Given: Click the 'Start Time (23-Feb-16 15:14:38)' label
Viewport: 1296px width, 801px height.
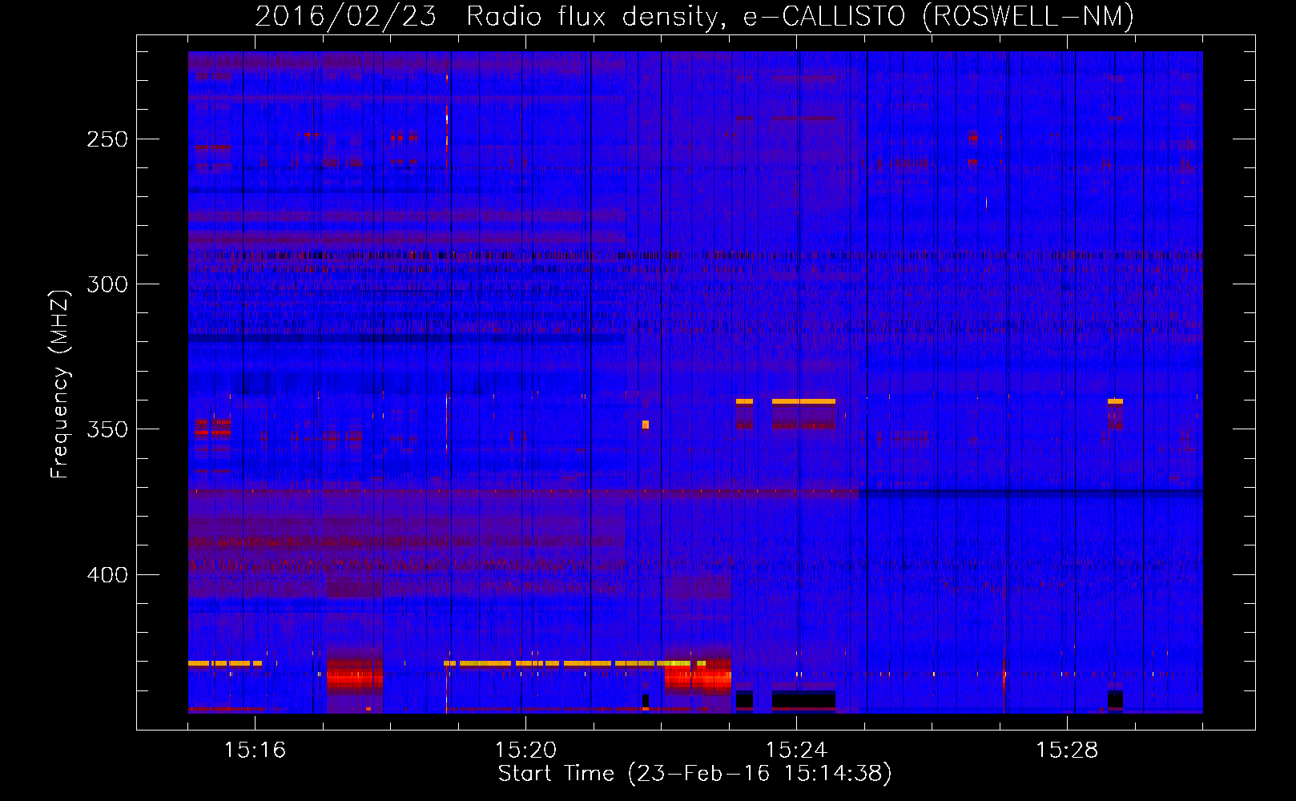Looking at the screenshot, I should point(694,774).
